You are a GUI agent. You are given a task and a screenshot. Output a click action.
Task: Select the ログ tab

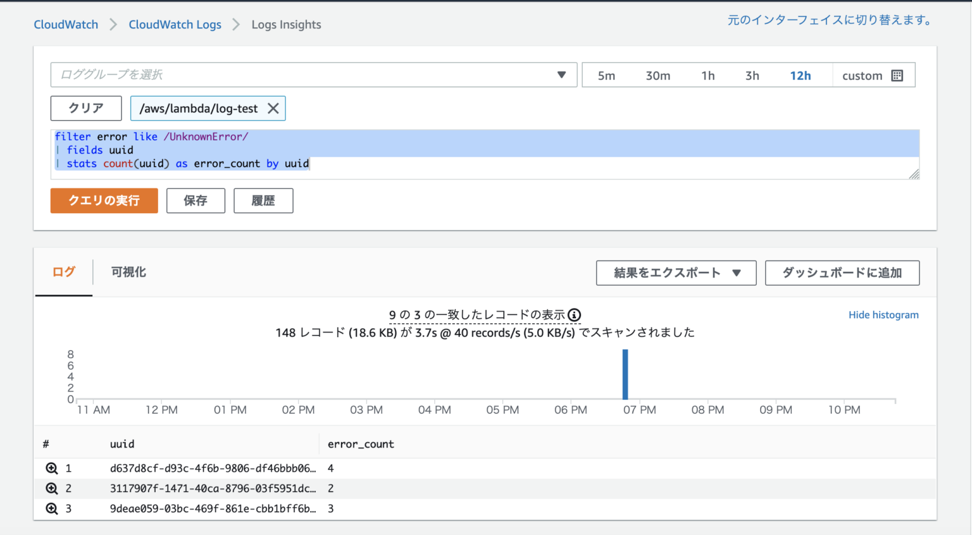coord(63,272)
